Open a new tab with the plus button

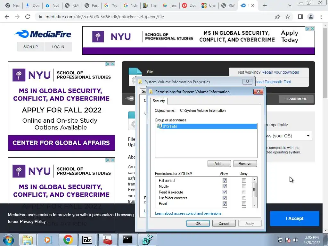(x=265, y=5)
